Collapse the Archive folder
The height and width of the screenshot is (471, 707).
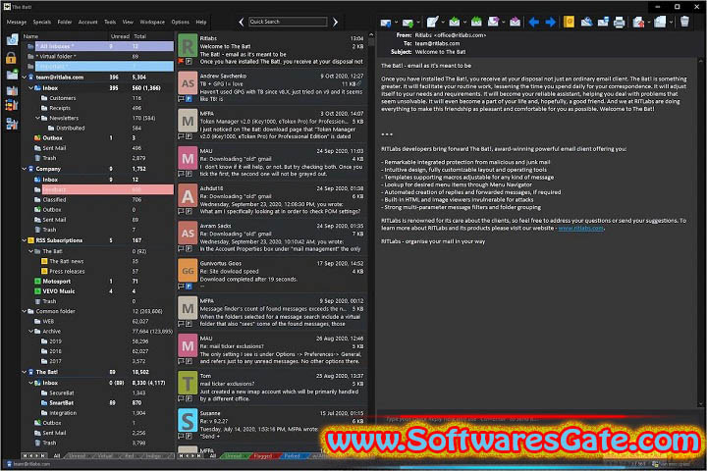point(31,331)
